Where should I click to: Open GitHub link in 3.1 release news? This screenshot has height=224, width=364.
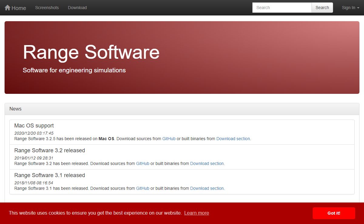tap(143, 188)
